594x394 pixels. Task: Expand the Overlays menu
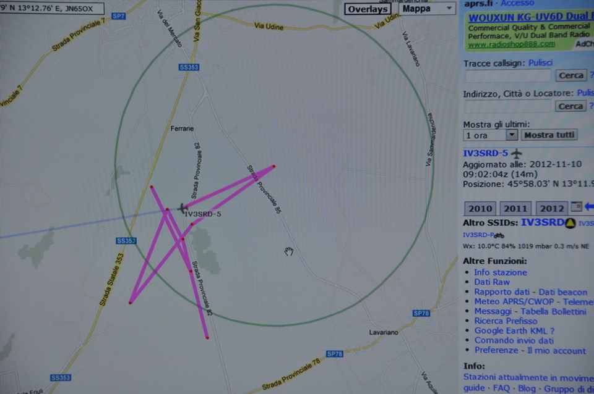[368, 9]
